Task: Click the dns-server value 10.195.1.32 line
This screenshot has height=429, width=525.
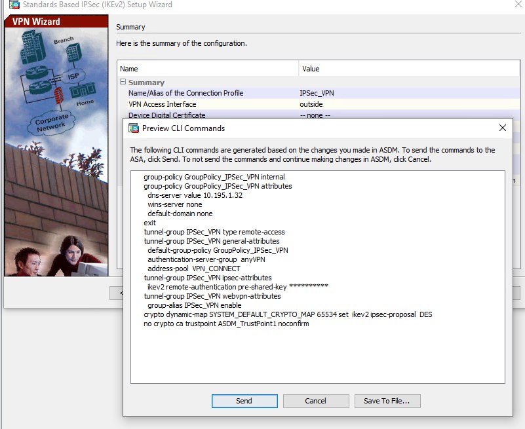Action: pos(195,195)
